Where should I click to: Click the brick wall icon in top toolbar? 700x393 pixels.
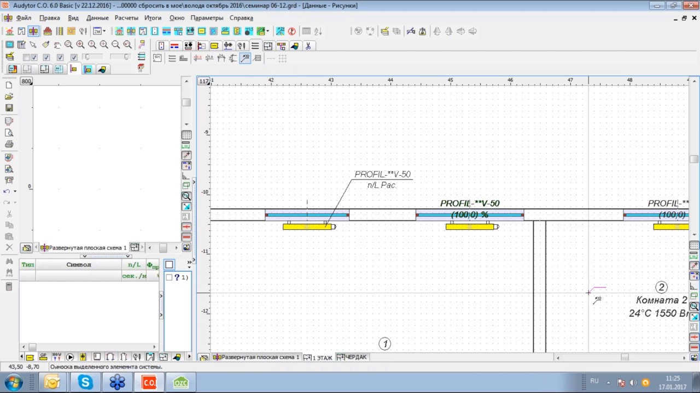pyautogui.click(x=48, y=31)
